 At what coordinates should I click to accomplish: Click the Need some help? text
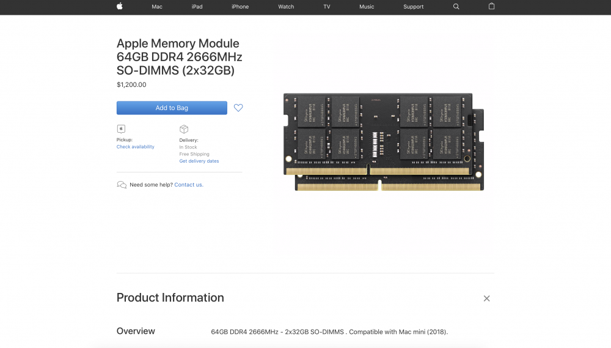pos(151,185)
